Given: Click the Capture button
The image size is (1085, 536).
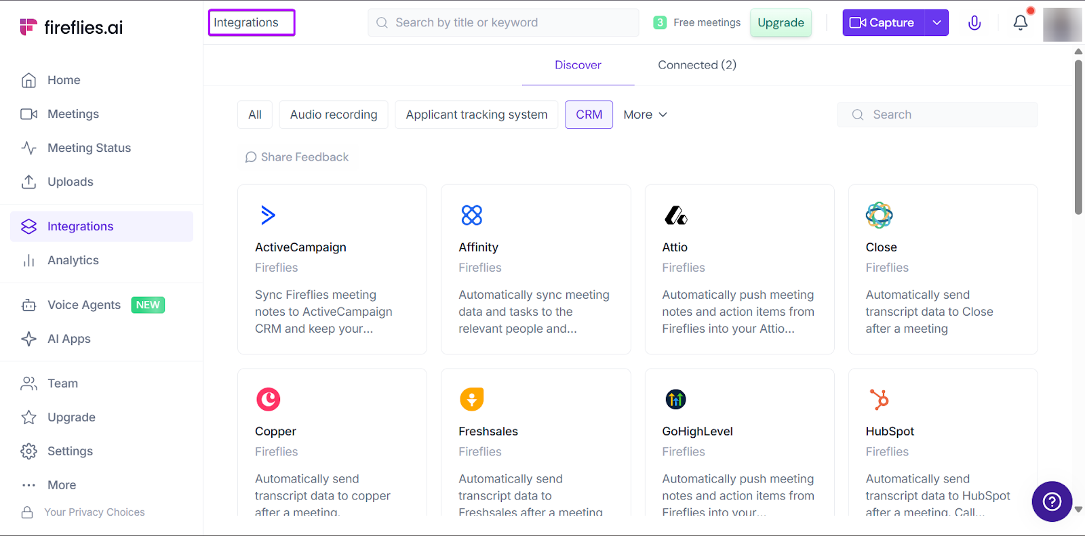Looking at the screenshot, I should (883, 23).
